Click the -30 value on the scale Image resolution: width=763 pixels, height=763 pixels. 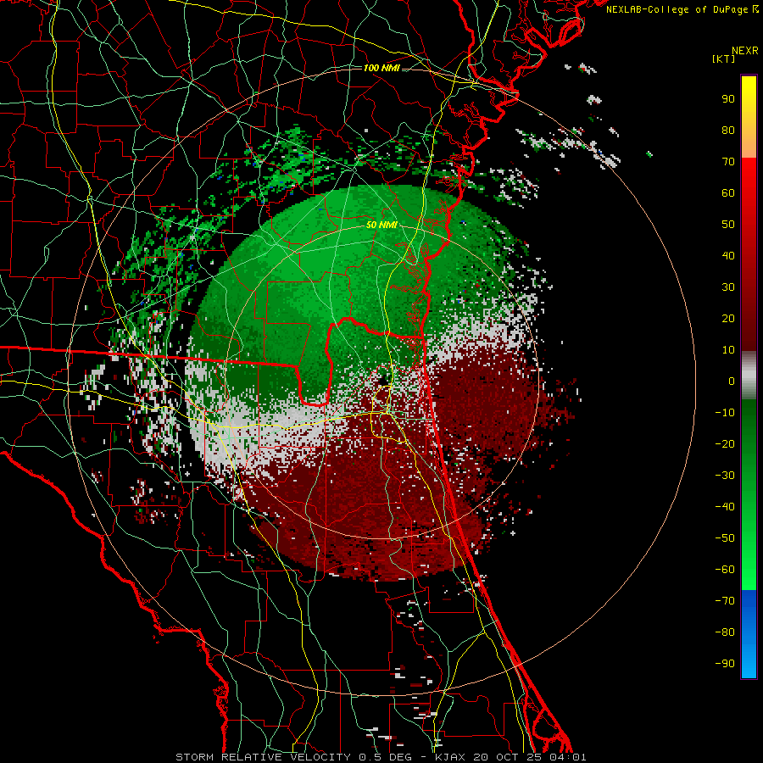click(725, 476)
